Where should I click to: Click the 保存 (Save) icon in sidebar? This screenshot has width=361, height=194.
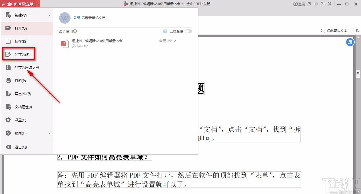[x=8, y=41]
